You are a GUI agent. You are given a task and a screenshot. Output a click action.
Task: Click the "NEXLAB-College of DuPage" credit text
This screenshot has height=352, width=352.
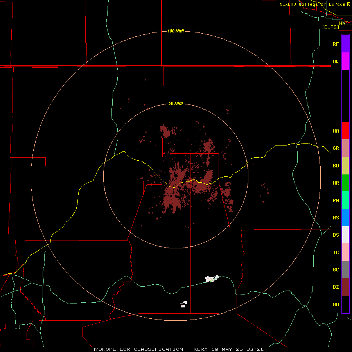pyautogui.click(x=312, y=4)
